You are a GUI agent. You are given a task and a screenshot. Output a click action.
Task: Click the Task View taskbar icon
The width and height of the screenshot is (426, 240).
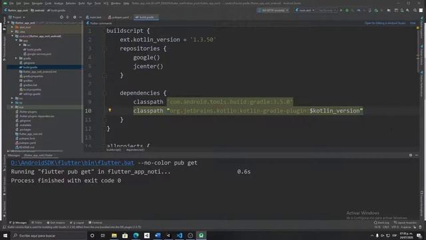coord(103,235)
